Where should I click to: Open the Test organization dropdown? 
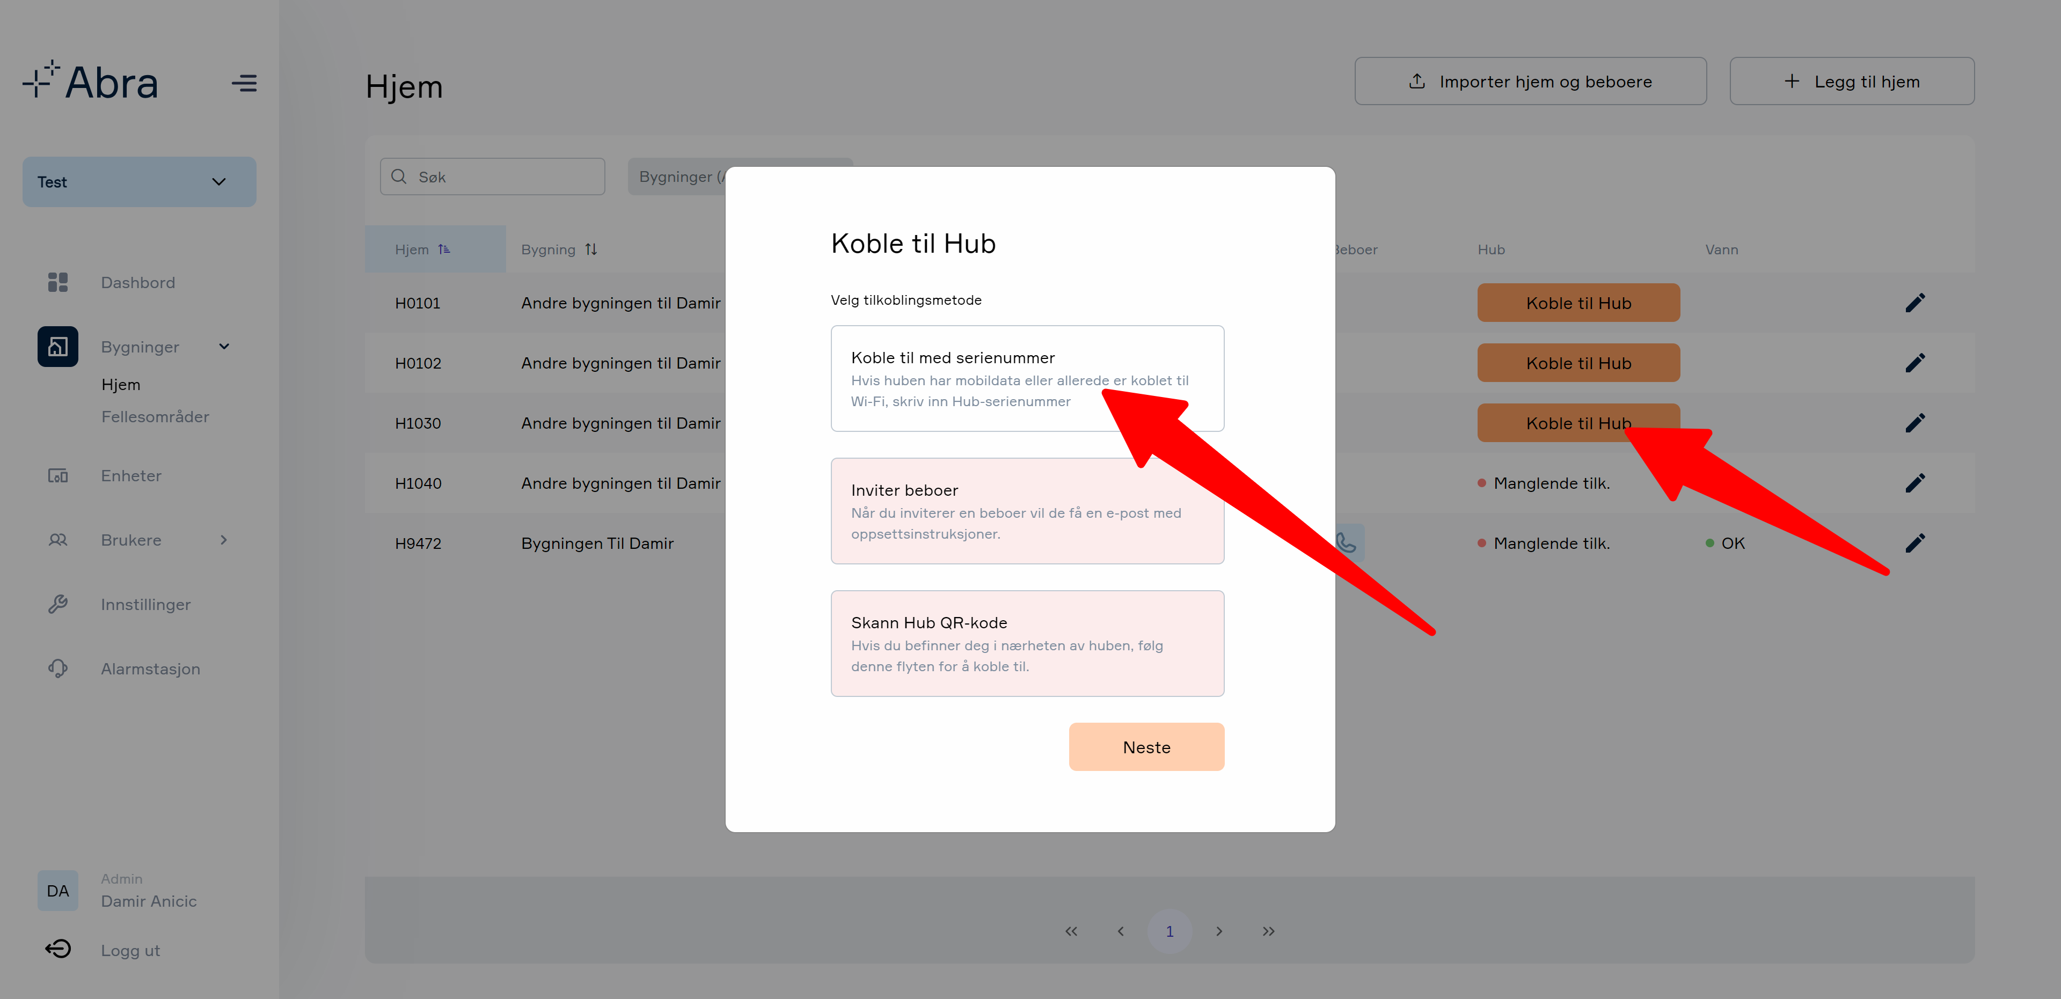139,182
